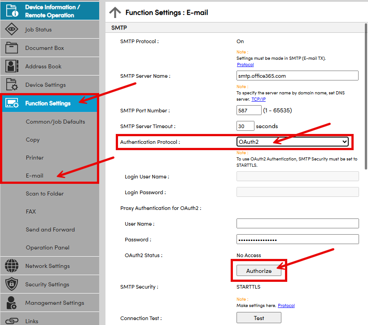Collapse the Function Settings menu
This screenshot has height=325, width=368.
coord(50,103)
